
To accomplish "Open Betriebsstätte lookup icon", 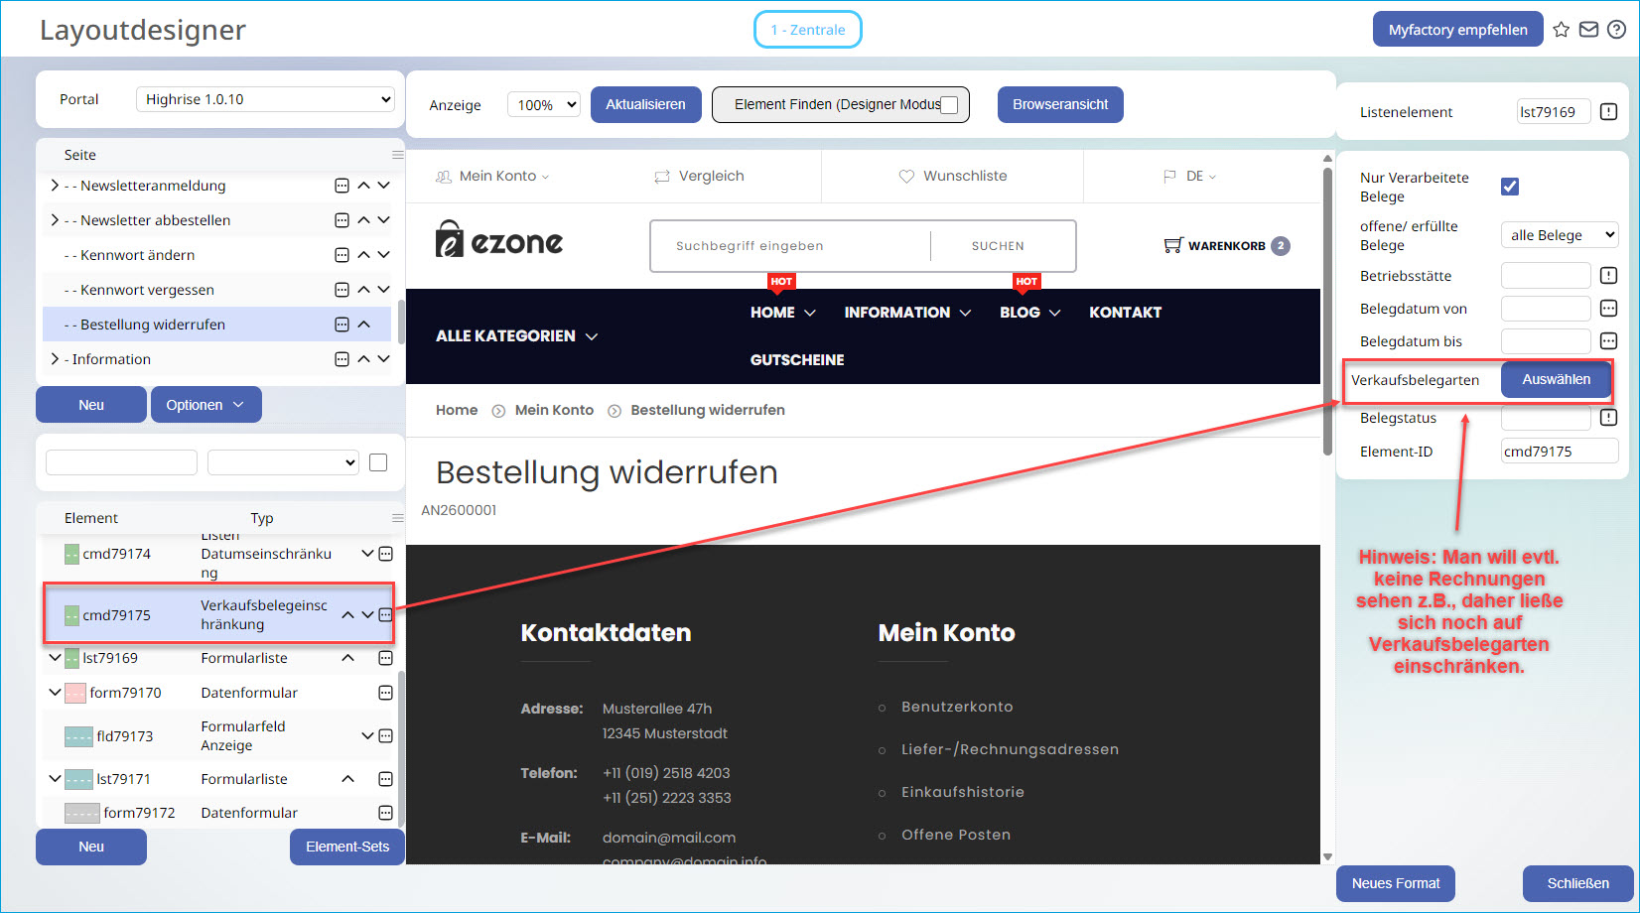I will pyautogui.click(x=1609, y=276).
